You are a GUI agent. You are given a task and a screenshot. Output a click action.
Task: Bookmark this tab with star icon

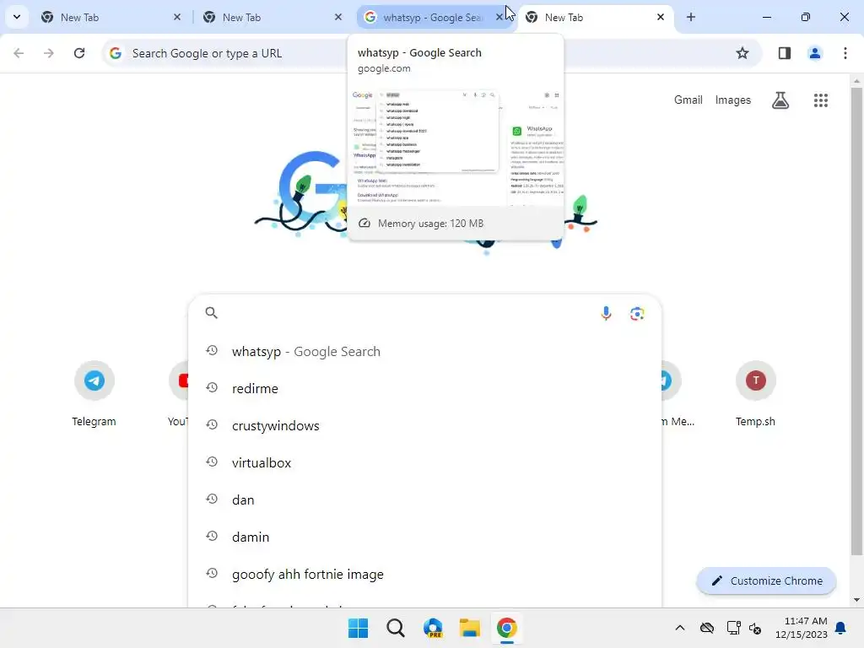click(x=742, y=53)
